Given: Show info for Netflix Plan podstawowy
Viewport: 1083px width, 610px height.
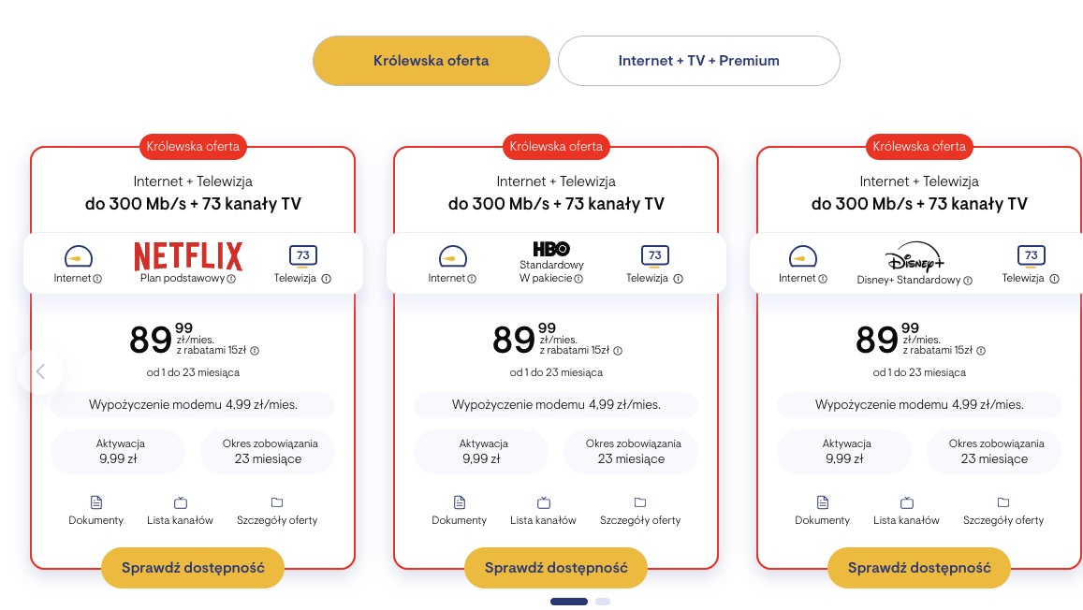Looking at the screenshot, I should pos(231,279).
